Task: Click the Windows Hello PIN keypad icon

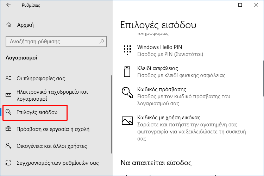Action: [127, 50]
